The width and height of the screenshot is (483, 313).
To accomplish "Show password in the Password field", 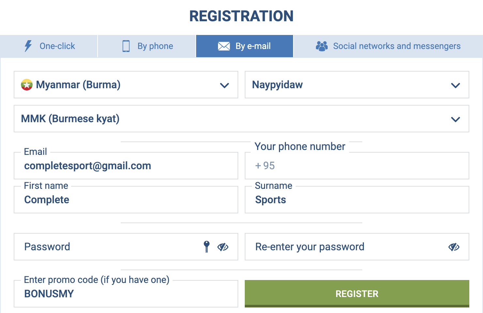I will [x=223, y=247].
